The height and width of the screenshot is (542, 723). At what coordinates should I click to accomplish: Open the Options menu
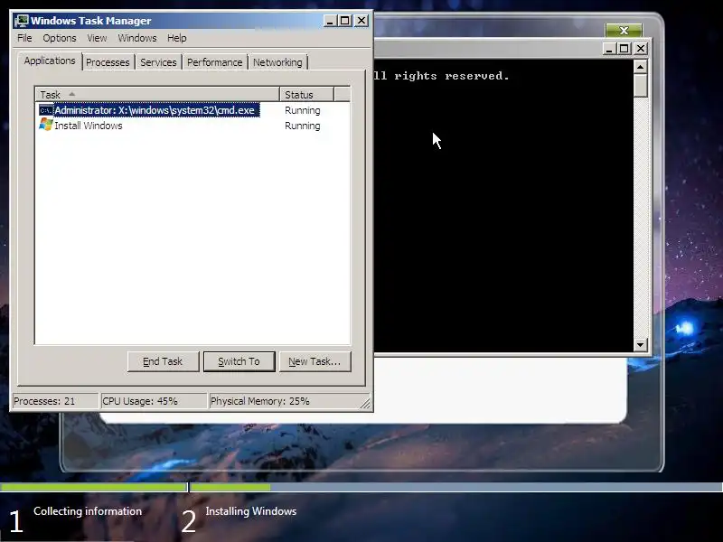point(60,38)
